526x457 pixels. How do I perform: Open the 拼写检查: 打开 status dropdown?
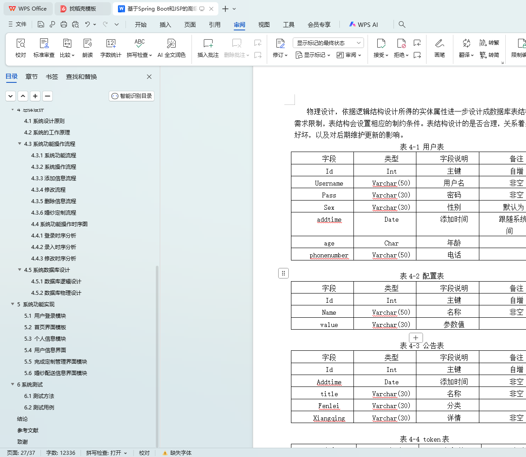pos(107,453)
